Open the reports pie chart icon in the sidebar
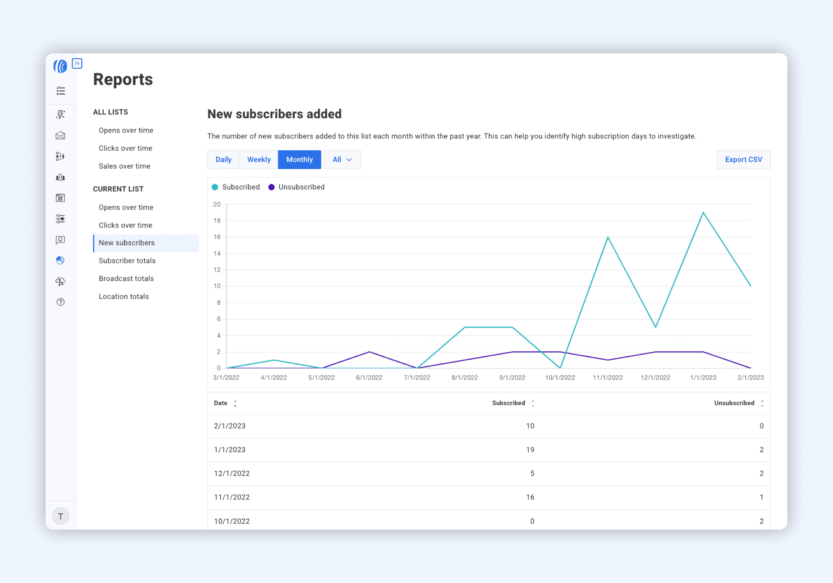The image size is (833, 583). (61, 261)
